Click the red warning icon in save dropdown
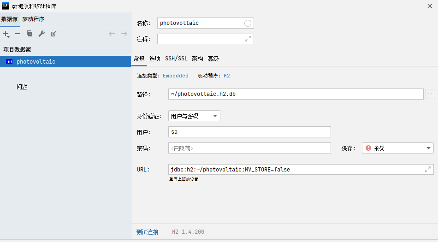 pyautogui.click(x=368, y=148)
